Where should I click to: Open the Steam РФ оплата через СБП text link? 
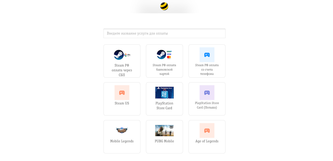(122, 70)
